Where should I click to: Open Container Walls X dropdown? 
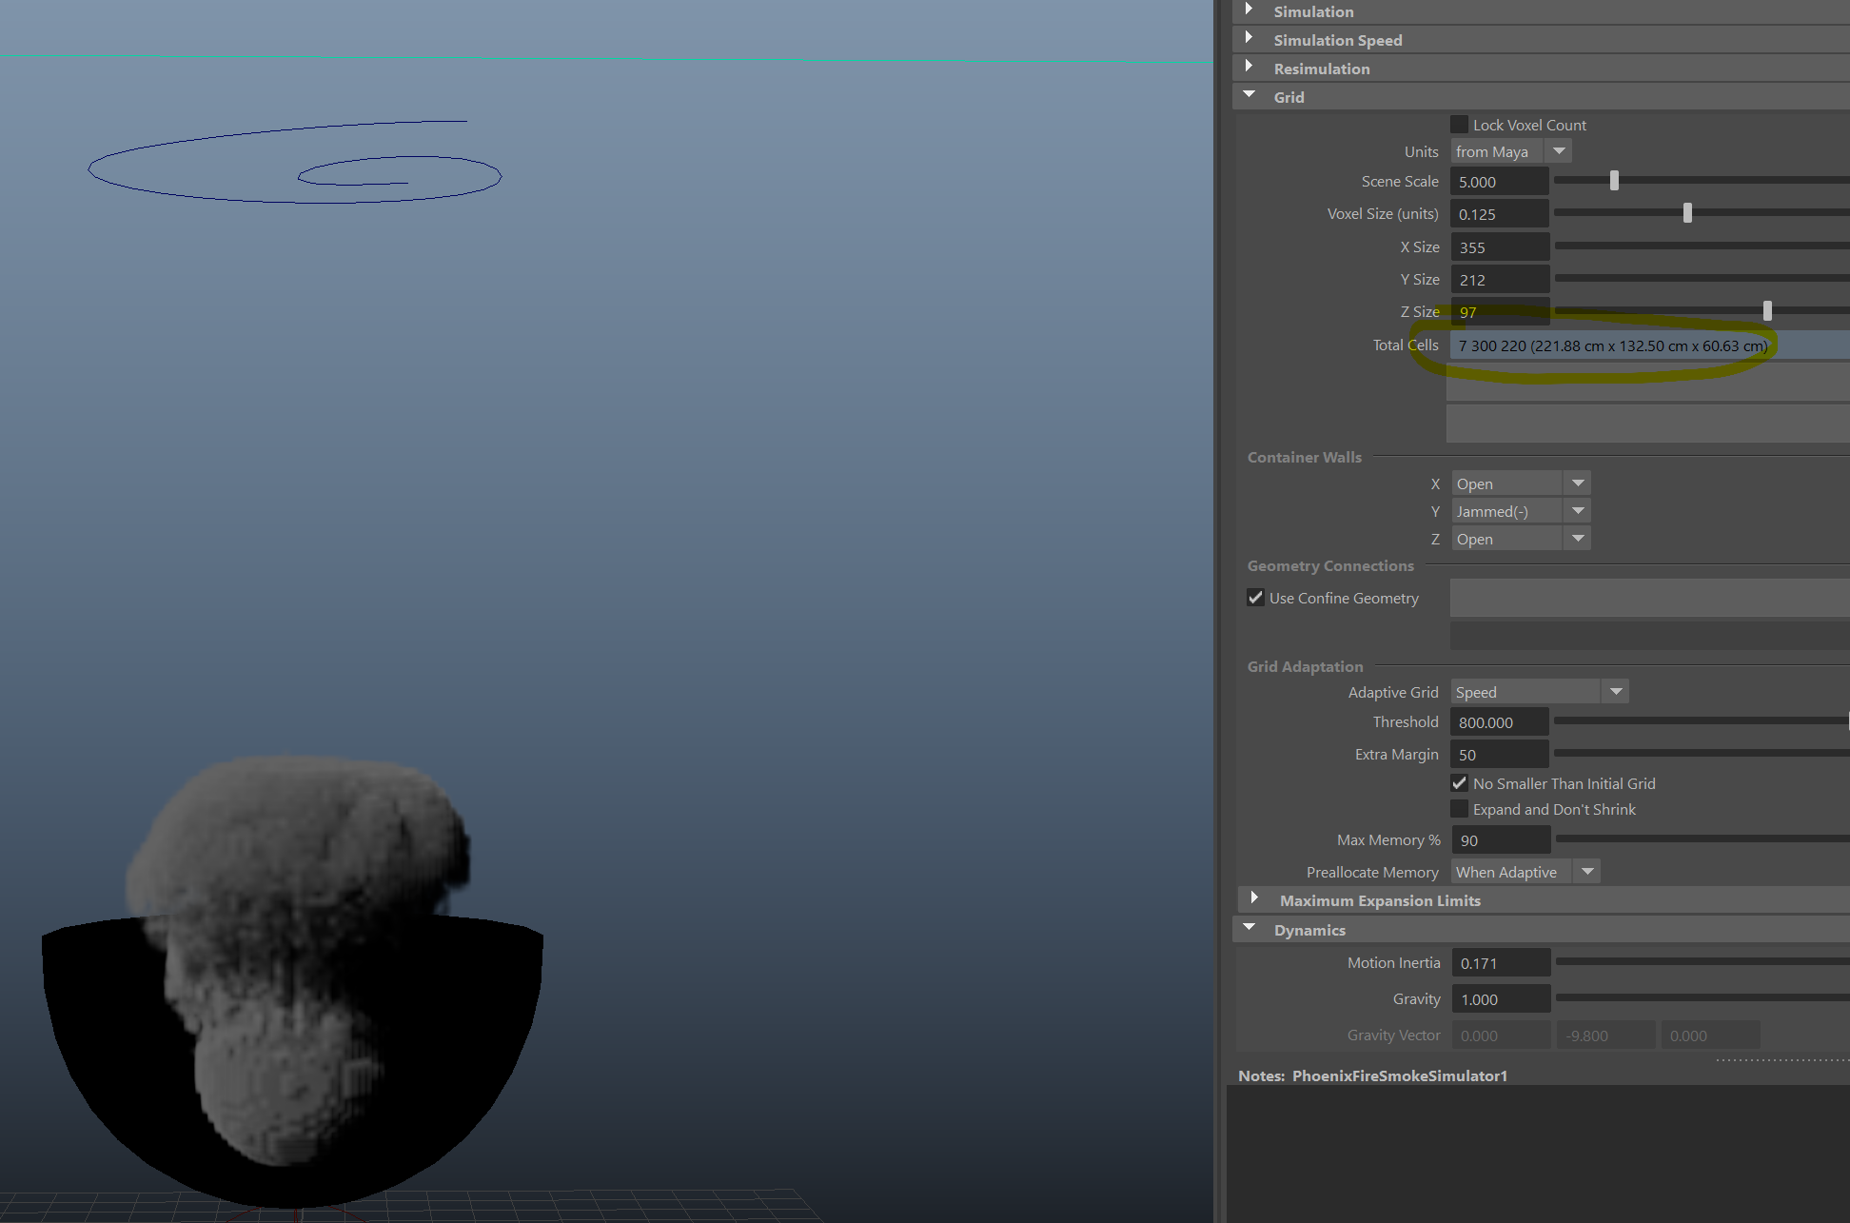pyautogui.click(x=1521, y=483)
